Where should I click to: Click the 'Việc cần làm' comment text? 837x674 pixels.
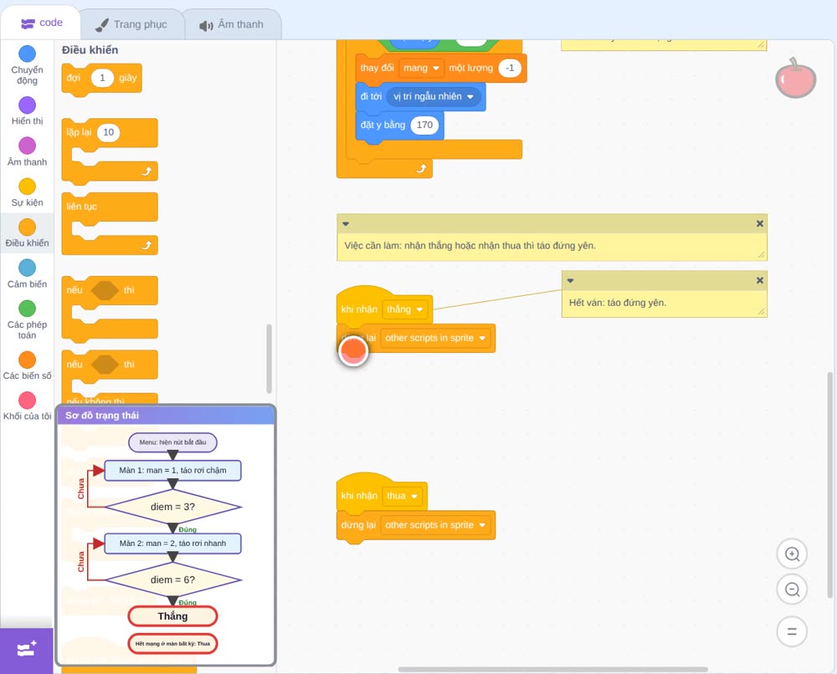tap(470, 246)
